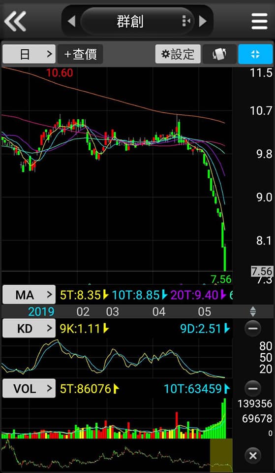Open the 設定 settings button
This screenshot has height=473, width=275.
coord(178,54)
